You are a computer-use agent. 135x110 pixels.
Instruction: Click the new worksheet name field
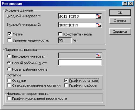(x=80, y=62)
